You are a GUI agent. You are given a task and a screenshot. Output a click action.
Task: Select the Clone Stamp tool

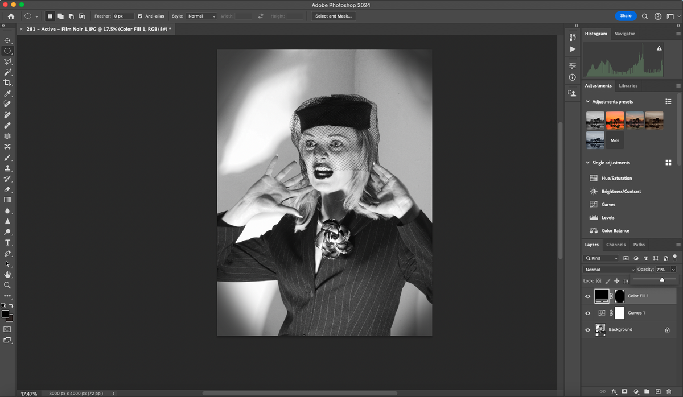(7, 167)
